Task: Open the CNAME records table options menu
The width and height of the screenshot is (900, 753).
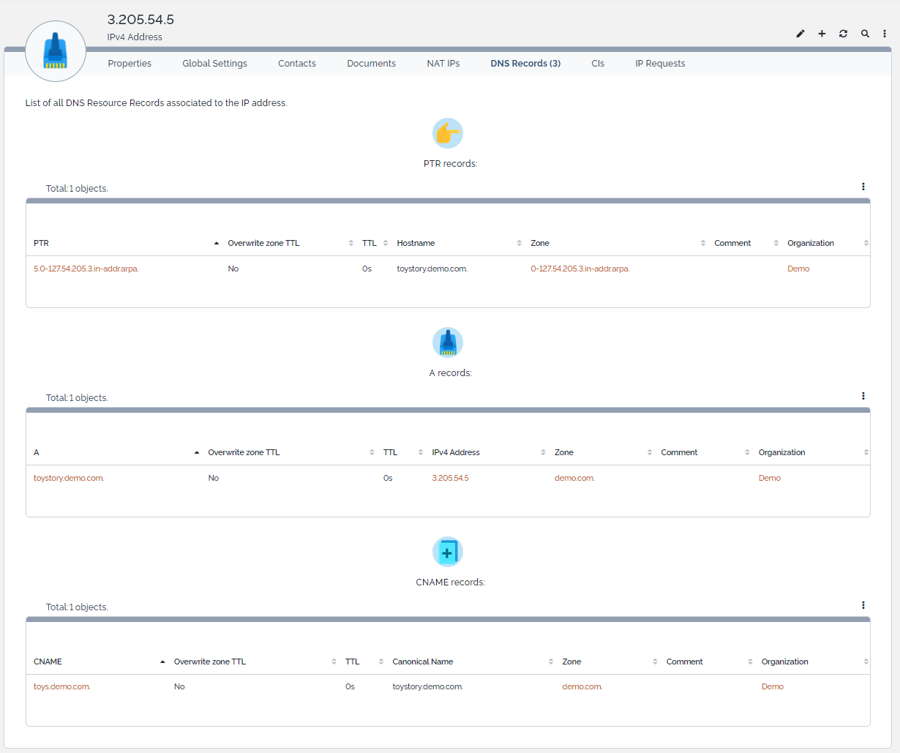Action: coord(863,605)
